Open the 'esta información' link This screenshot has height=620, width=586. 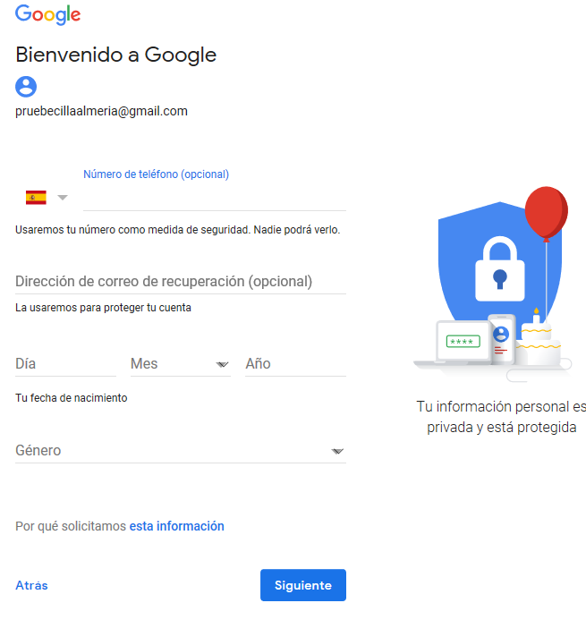(x=176, y=526)
